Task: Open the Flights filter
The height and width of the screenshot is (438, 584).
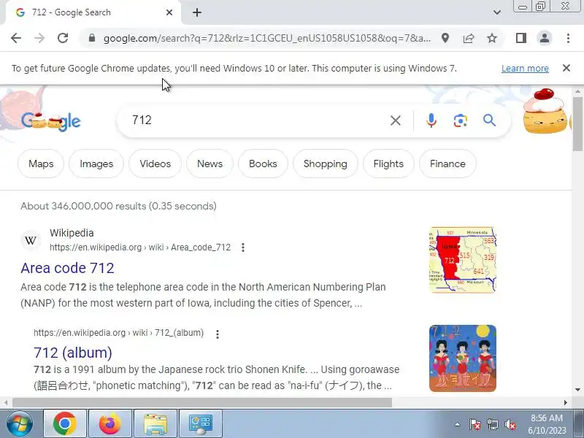Action: click(388, 164)
